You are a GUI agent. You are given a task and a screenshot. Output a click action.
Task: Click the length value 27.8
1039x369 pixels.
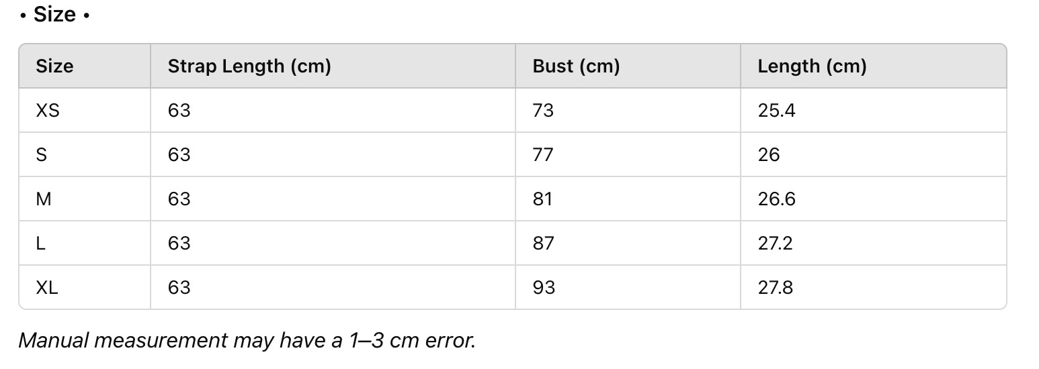(776, 288)
